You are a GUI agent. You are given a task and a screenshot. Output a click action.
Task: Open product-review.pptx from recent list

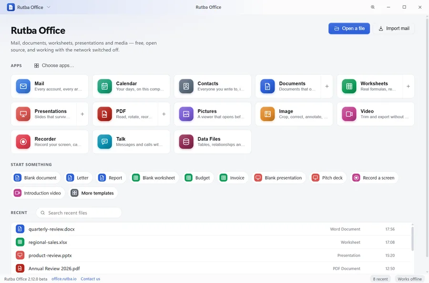[211, 255]
